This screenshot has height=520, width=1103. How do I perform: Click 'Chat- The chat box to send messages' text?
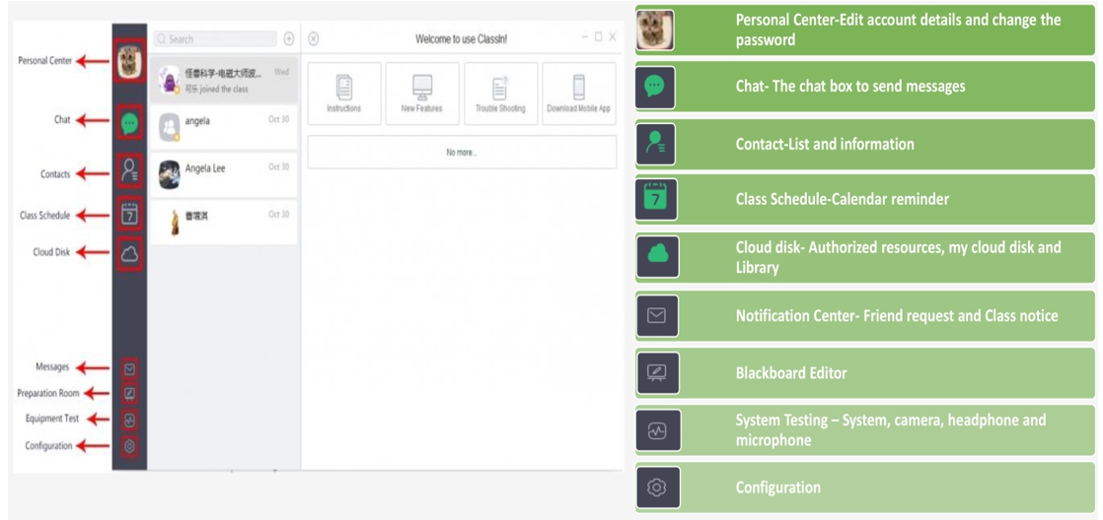click(x=850, y=87)
